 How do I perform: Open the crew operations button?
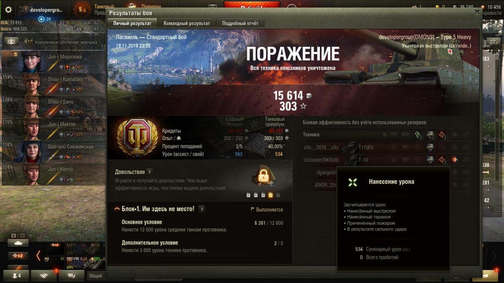click(x=11, y=42)
